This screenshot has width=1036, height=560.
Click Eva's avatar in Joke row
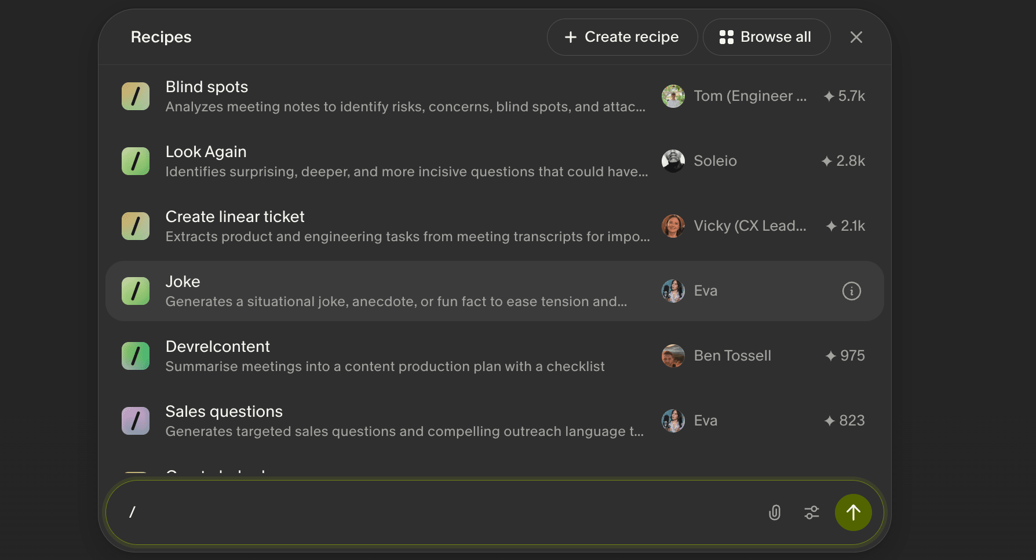(673, 291)
